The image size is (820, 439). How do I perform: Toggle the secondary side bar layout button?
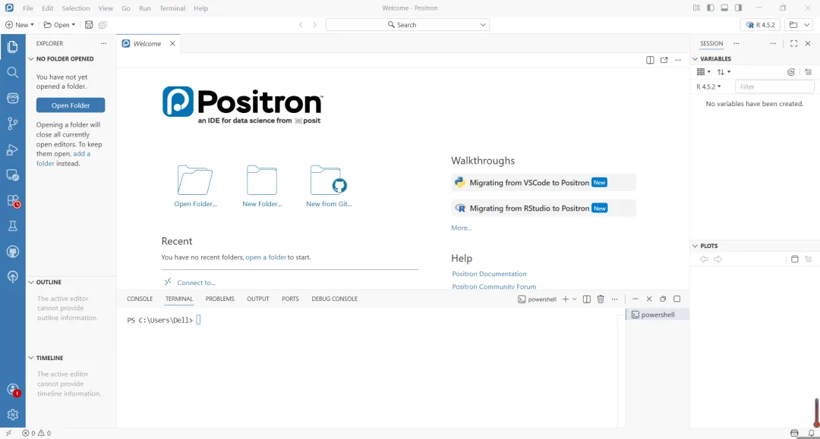point(739,8)
